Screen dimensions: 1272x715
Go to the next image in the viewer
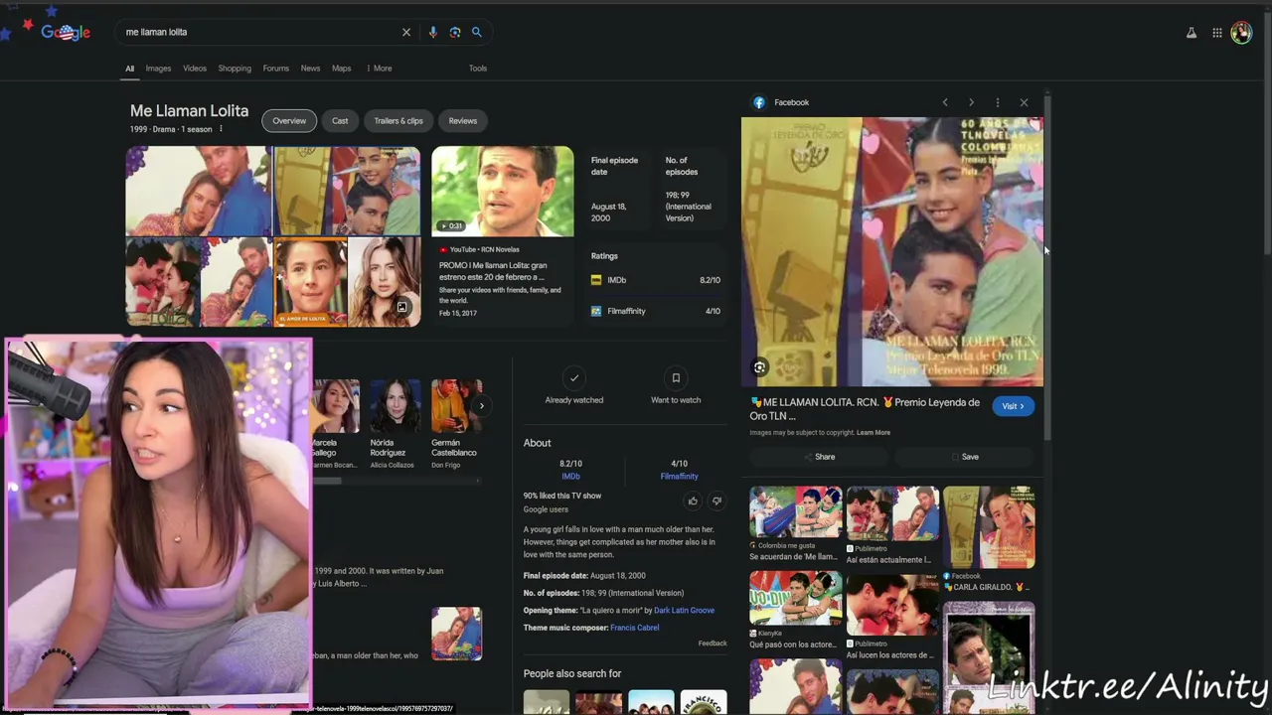tap(971, 102)
